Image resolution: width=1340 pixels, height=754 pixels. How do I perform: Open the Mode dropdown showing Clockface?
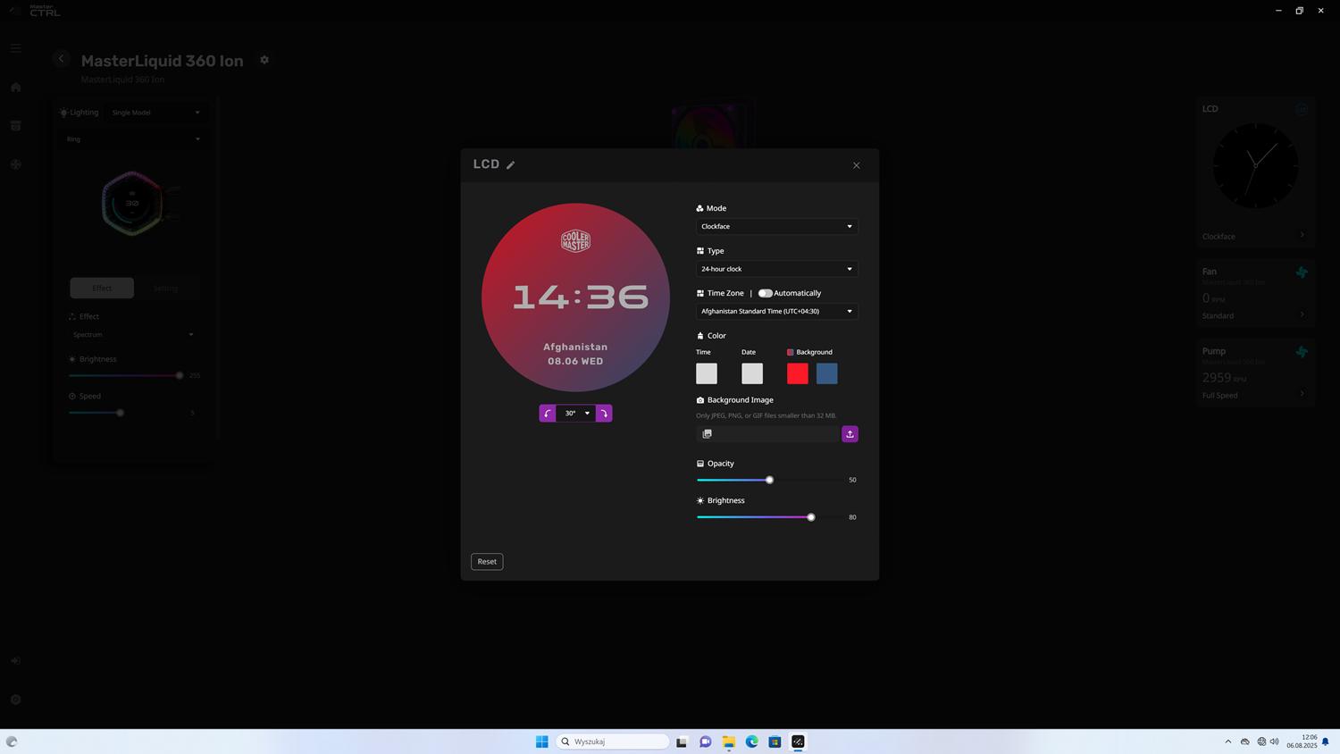pyautogui.click(x=776, y=227)
